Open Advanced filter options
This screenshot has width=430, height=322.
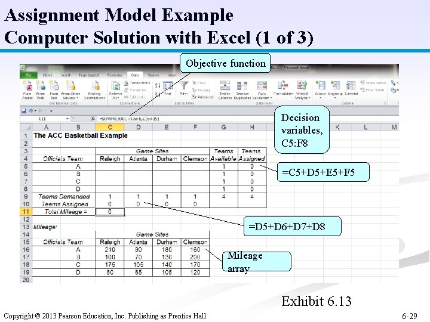point(202,97)
